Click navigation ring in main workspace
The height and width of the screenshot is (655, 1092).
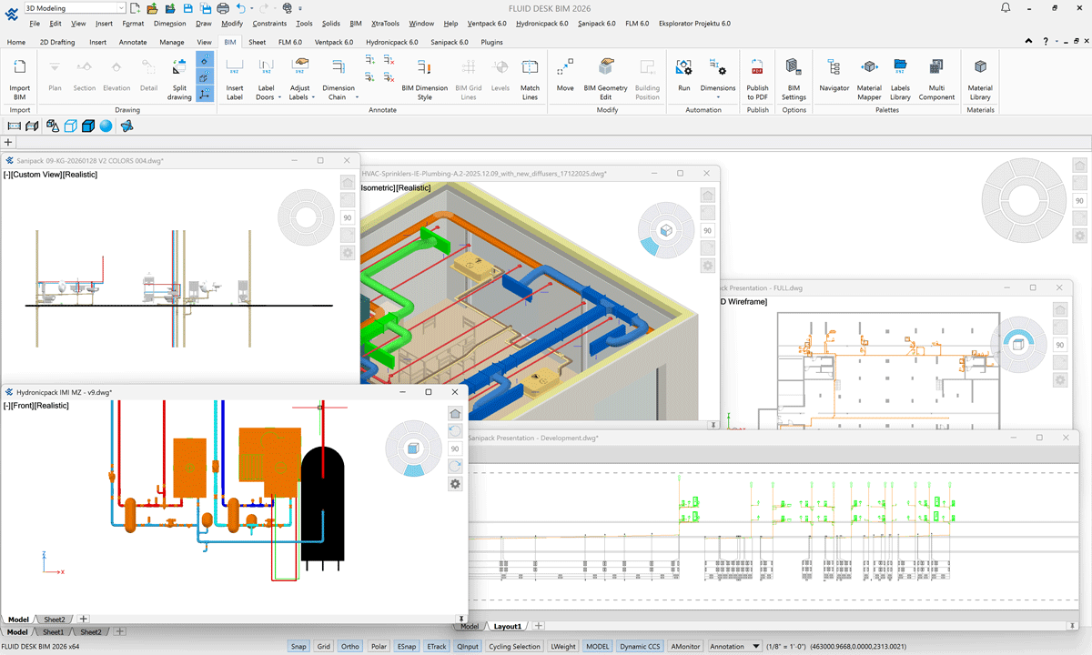[x=1023, y=201]
